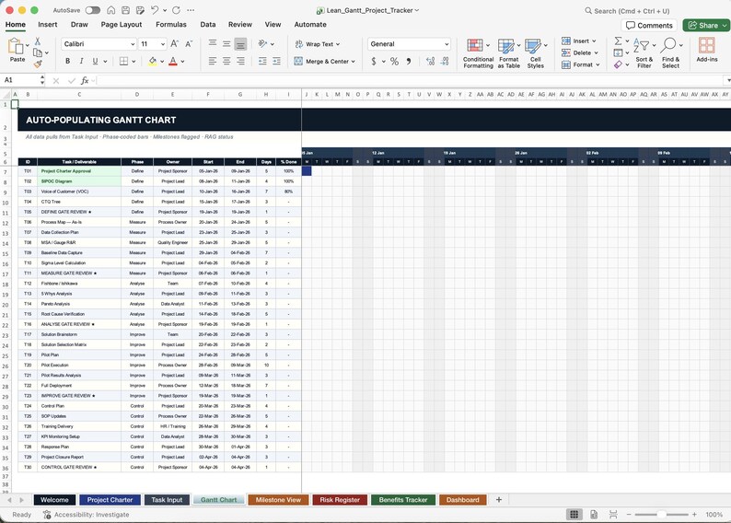Click the green Share button

706,25
